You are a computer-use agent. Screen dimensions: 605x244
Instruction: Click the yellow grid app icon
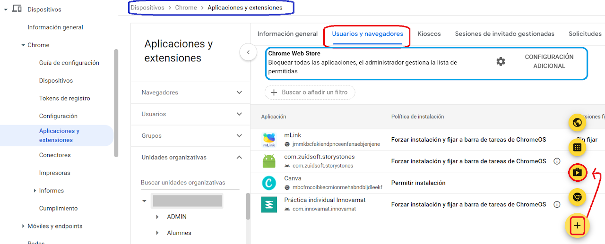click(x=577, y=148)
